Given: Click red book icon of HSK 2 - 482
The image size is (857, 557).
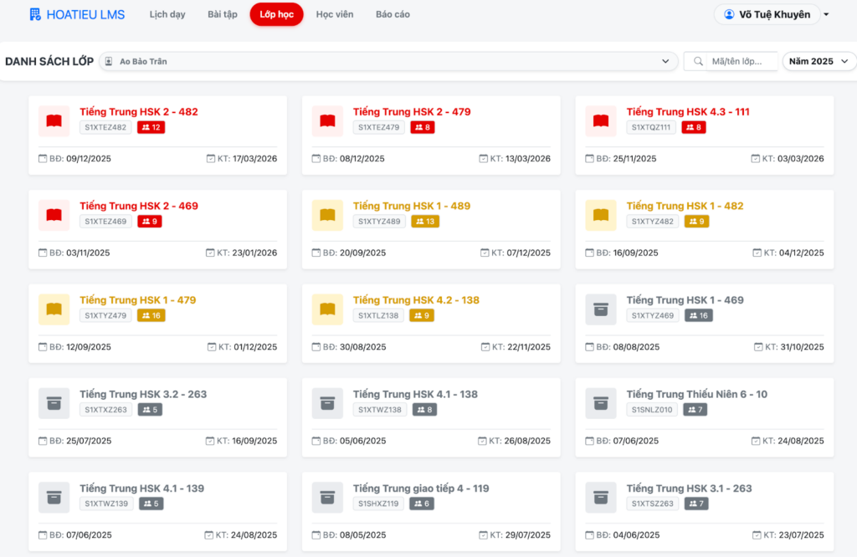Looking at the screenshot, I should tap(54, 121).
